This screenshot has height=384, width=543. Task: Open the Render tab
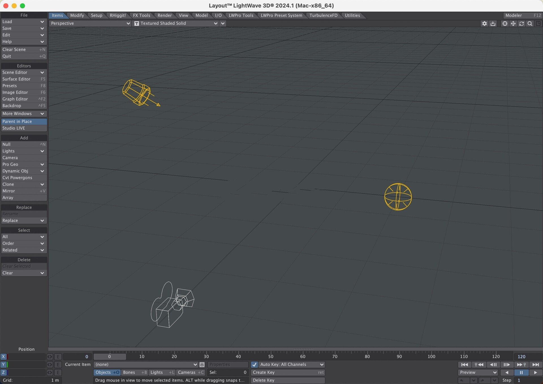pos(165,15)
